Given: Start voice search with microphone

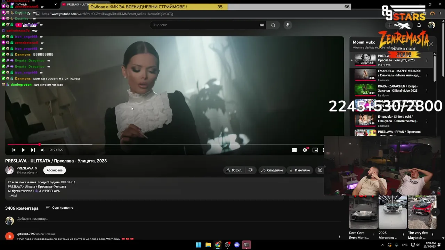Looking at the screenshot, I should [x=288, y=25].
